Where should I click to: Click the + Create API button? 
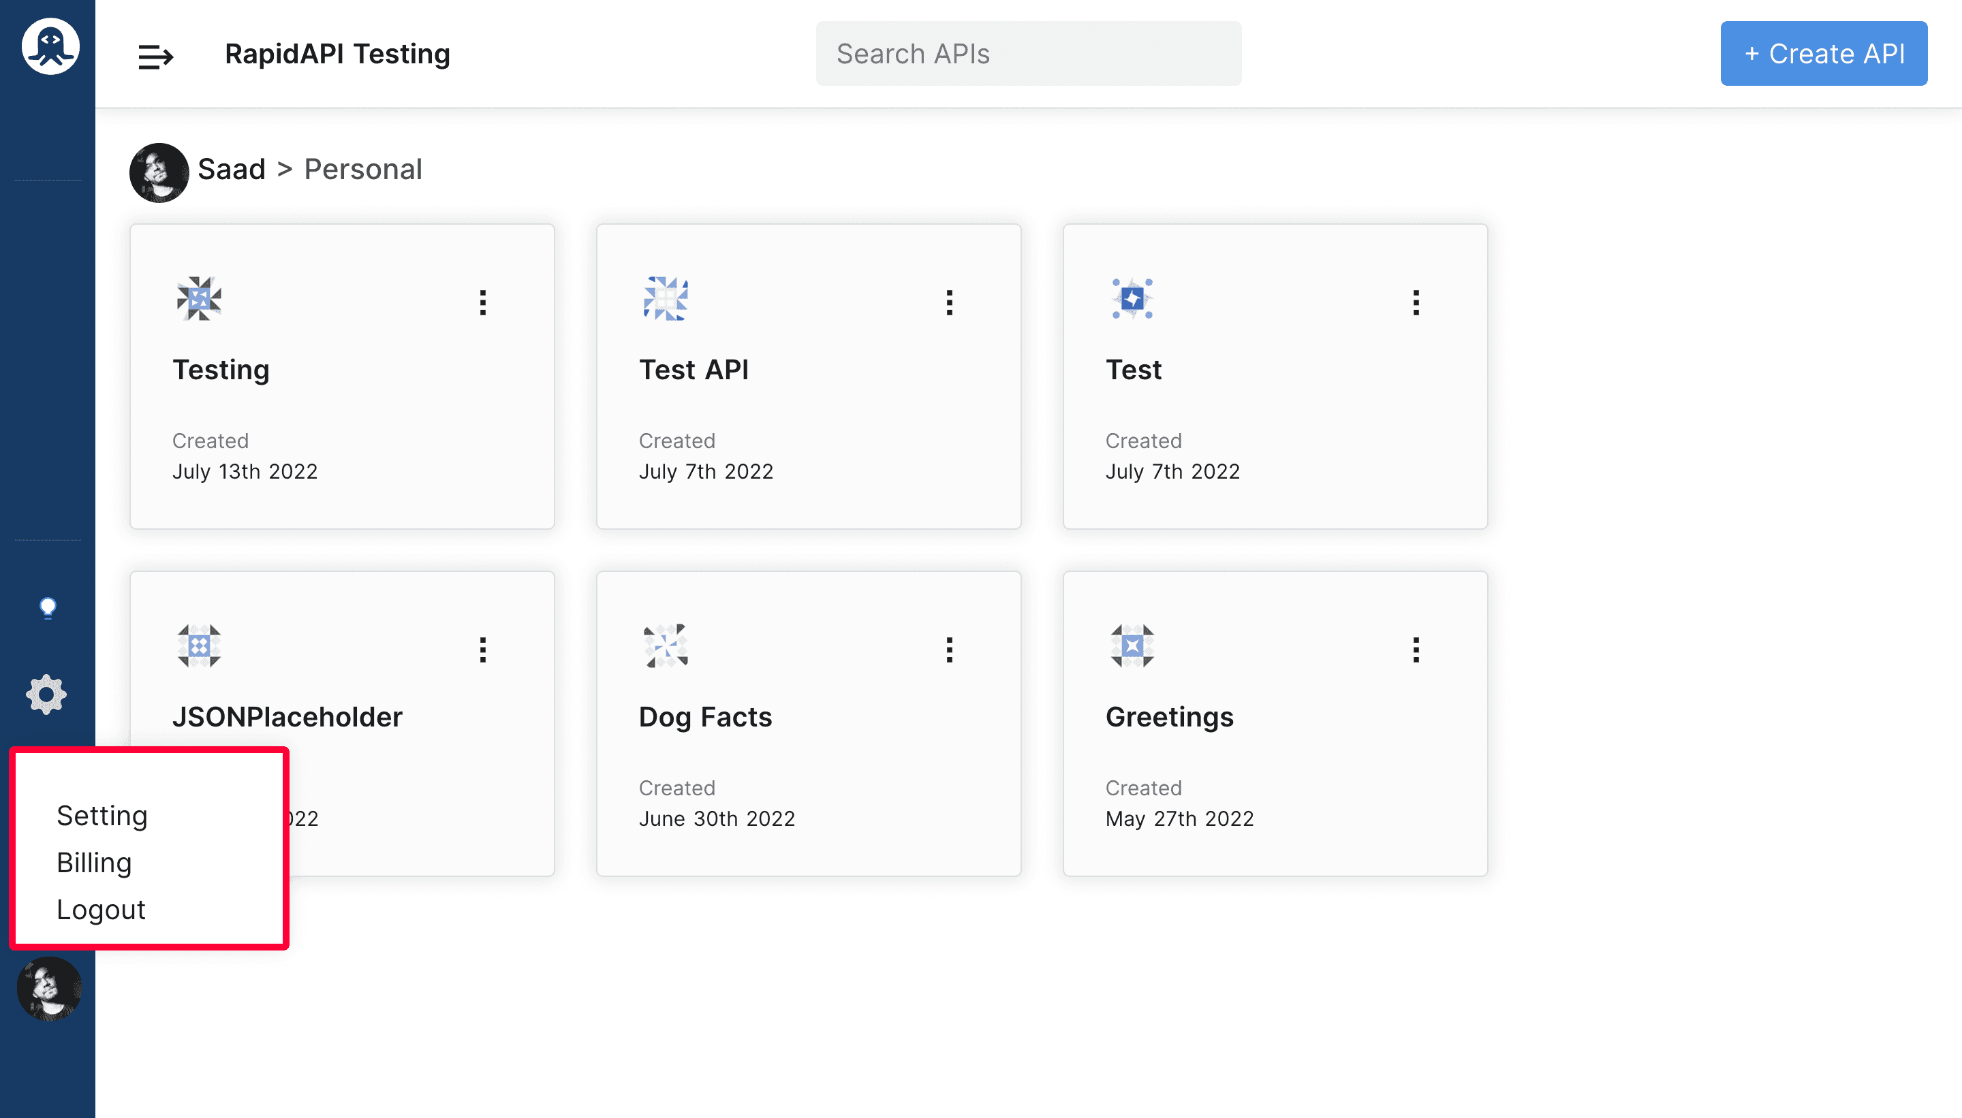[1824, 54]
